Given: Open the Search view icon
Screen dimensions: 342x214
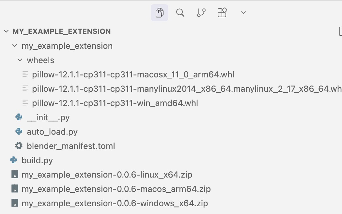Looking at the screenshot, I should coord(180,13).
